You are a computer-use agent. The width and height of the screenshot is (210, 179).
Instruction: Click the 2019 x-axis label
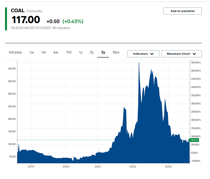[31, 167]
